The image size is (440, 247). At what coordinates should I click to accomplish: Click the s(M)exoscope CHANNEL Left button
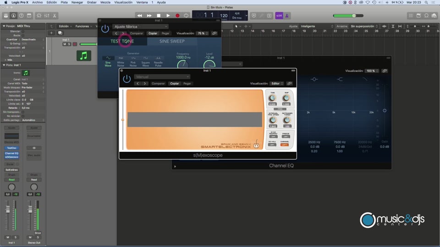(285, 145)
